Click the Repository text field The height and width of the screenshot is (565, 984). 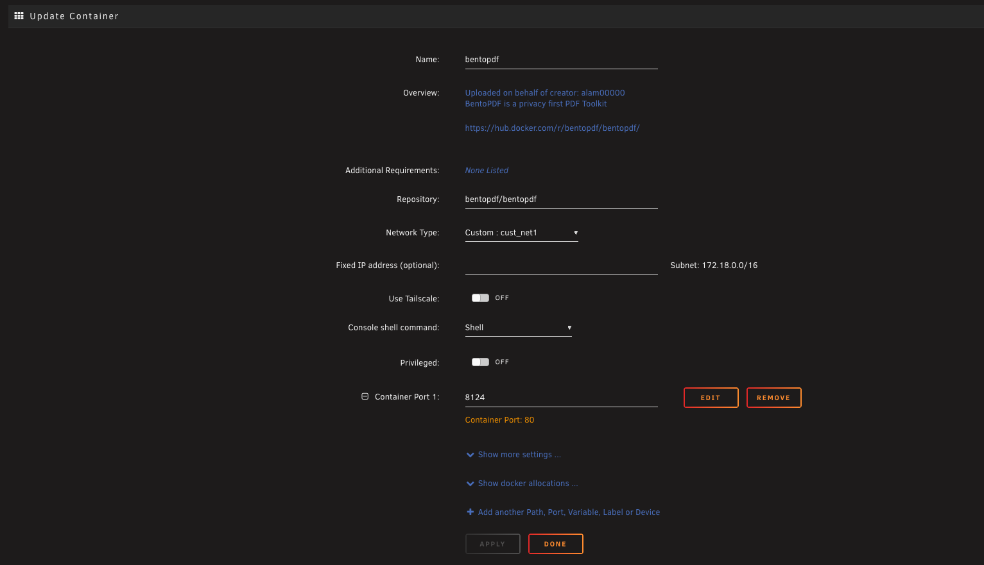point(560,199)
